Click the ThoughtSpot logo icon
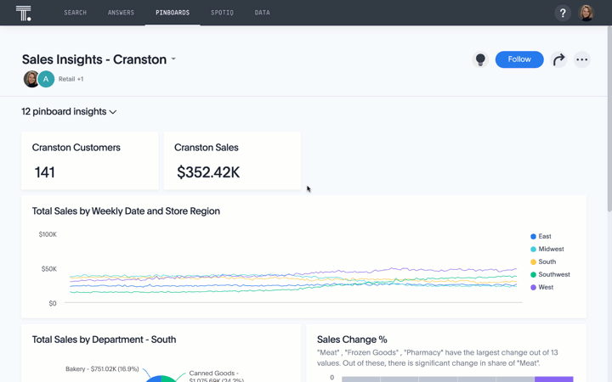The height and width of the screenshot is (382, 612). pyautogui.click(x=24, y=13)
